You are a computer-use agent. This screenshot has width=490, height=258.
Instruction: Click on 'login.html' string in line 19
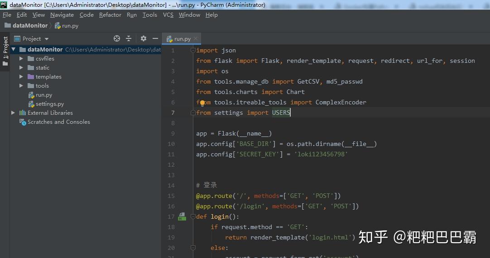pyautogui.click(x=330, y=237)
